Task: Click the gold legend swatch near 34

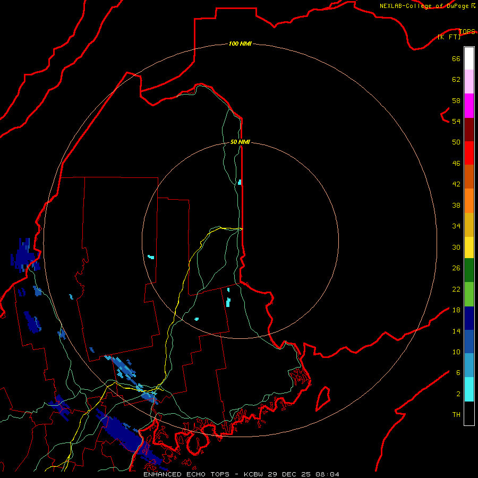Action: [x=469, y=225]
